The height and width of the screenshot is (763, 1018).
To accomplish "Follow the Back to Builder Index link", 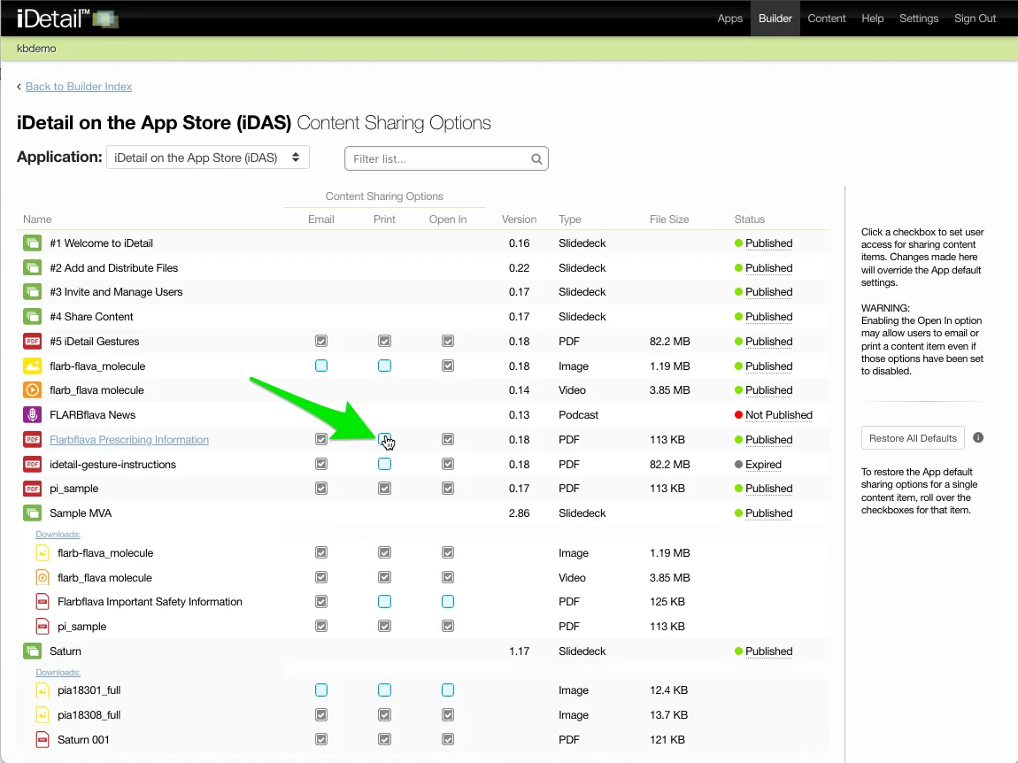I will pyautogui.click(x=79, y=87).
